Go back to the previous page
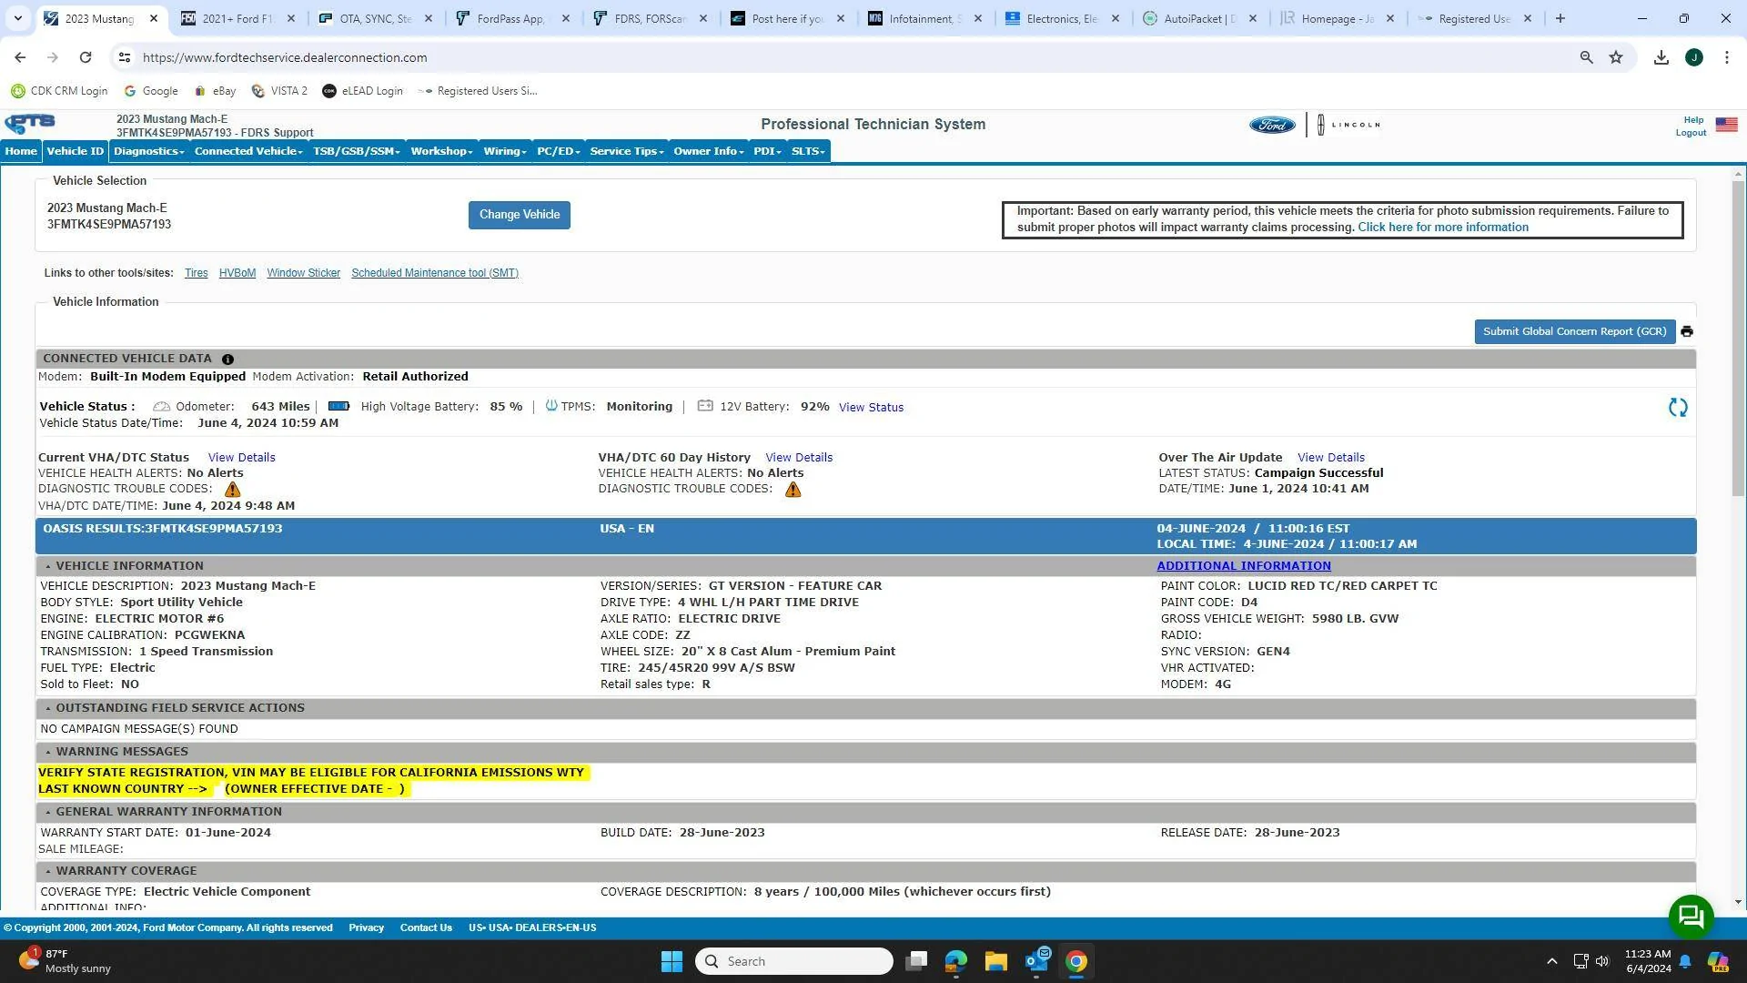This screenshot has width=1747, height=983. coord(20,57)
